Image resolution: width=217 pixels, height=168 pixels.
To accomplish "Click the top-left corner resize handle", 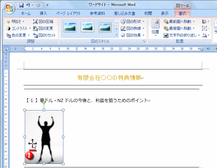I will (24, 110).
